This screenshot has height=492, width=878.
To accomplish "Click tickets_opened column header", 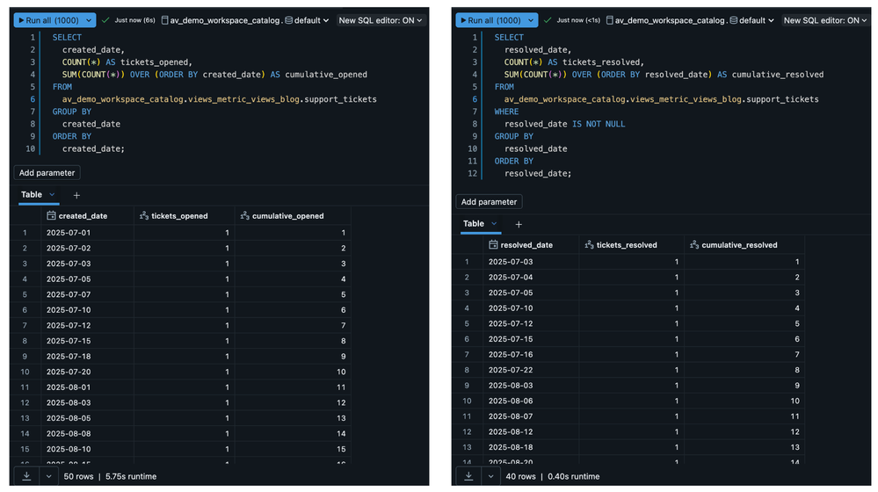I will (179, 215).
